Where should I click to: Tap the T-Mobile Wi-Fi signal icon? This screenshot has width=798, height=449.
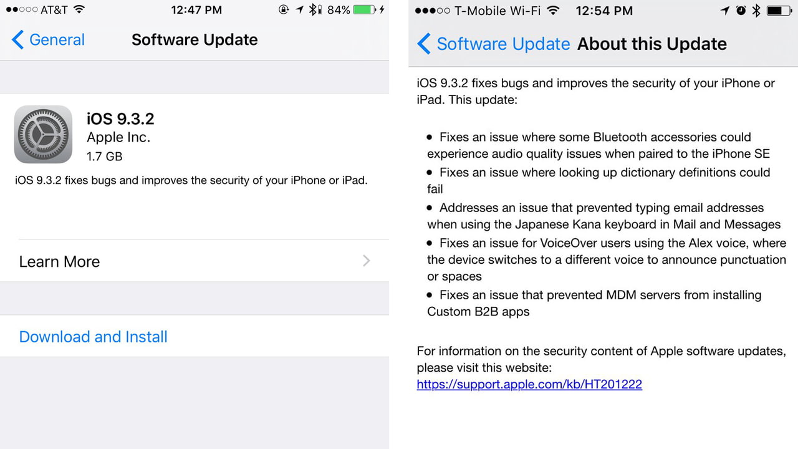(552, 10)
